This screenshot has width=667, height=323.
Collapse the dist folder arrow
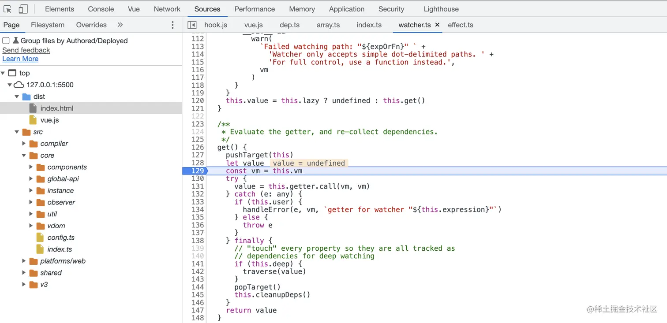[17, 97]
